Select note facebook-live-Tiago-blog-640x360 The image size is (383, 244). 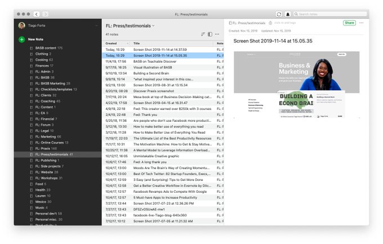pyautogui.click(x=163, y=215)
